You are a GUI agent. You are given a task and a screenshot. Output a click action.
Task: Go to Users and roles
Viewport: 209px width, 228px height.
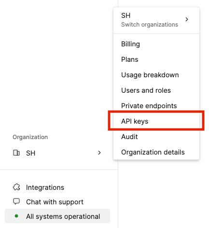click(x=146, y=90)
